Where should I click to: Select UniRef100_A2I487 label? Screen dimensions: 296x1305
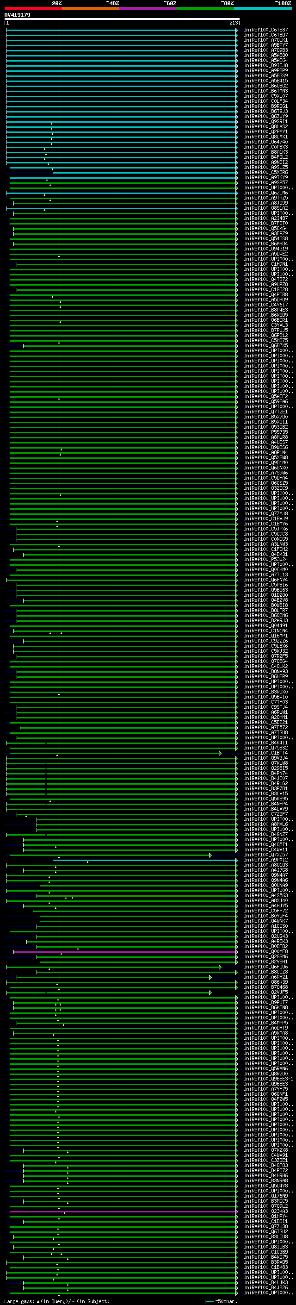(x=265, y=219)
